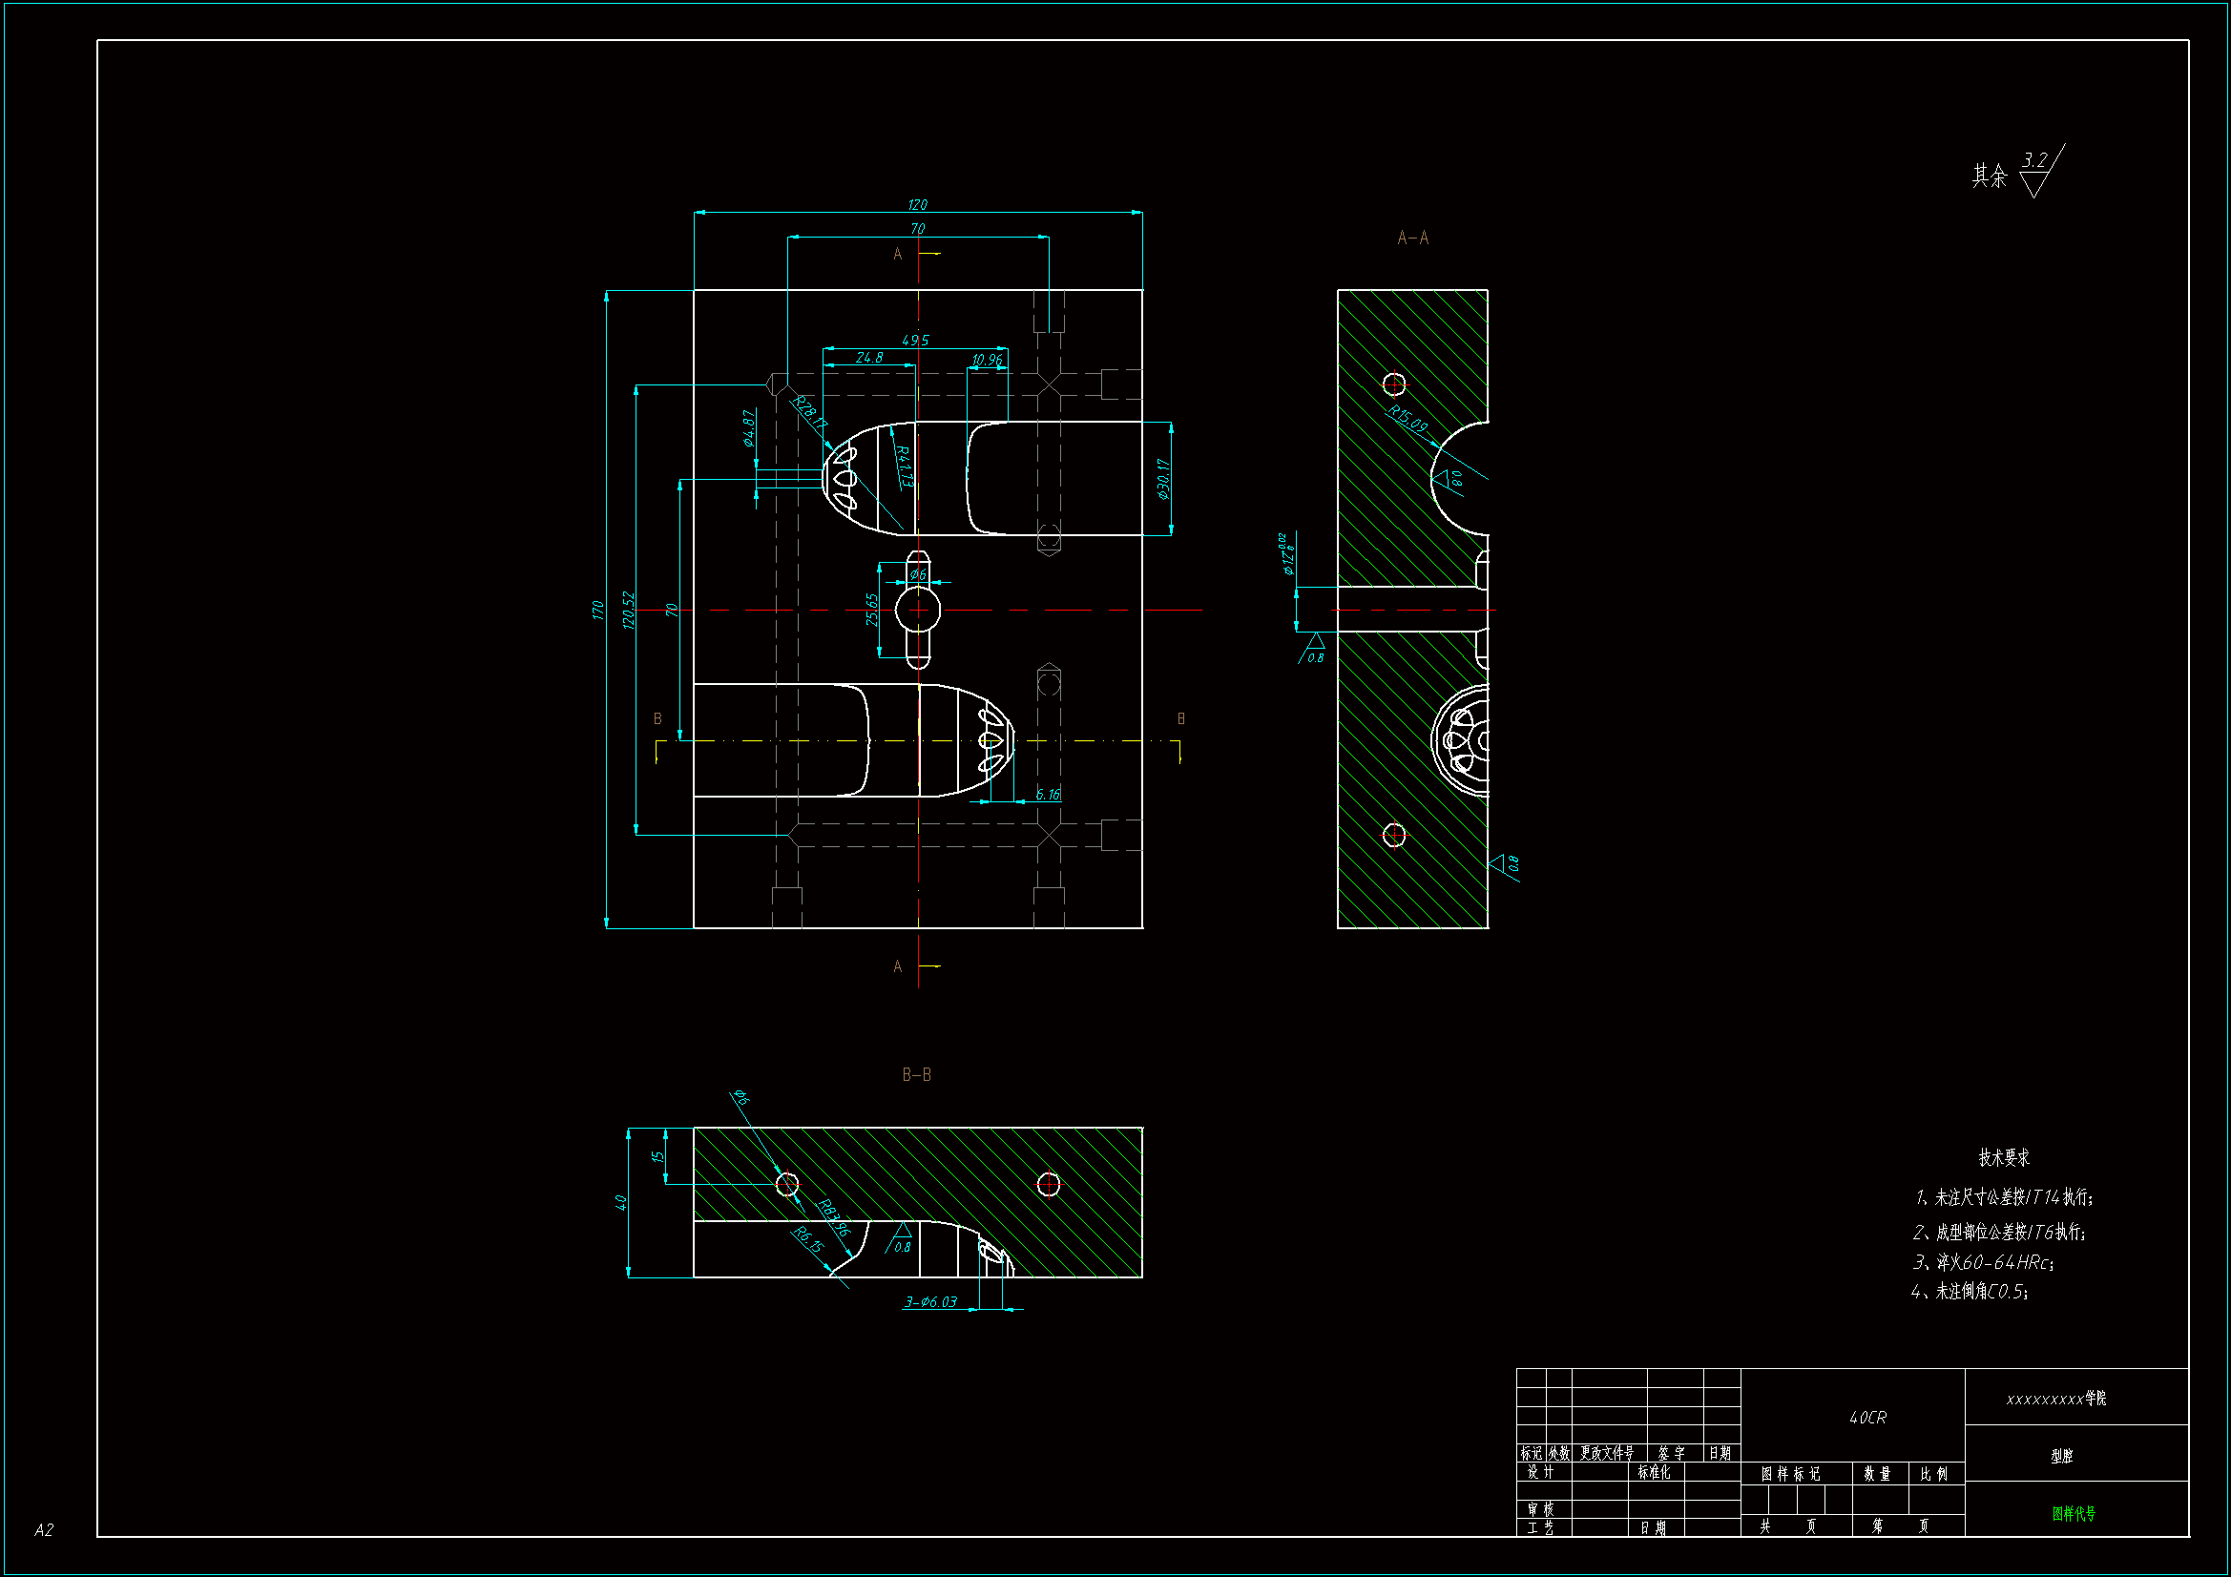Select the green 图样代号 label

pos(2074,1513)
